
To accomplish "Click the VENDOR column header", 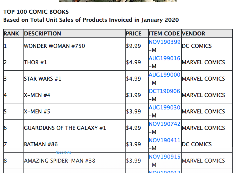I will (x=193, y=33).
